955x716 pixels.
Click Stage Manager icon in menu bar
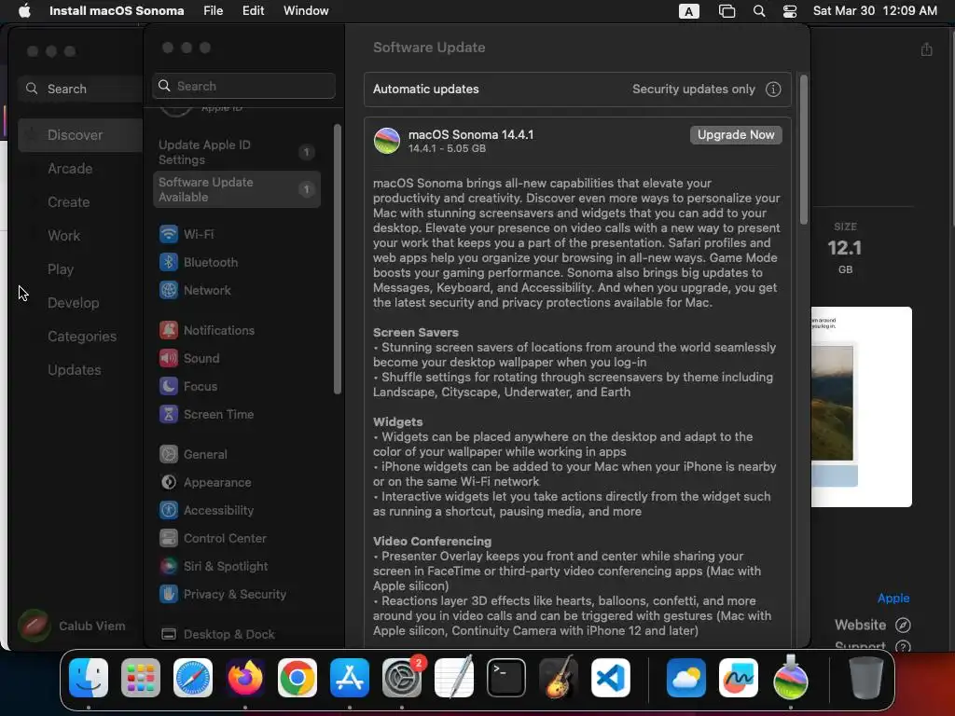pyautogui.click(x=727, y=11)
